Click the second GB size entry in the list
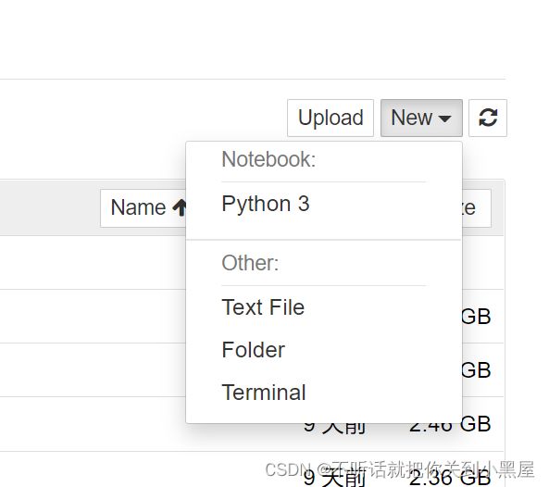This screenshot has width=549, height=487. [476, 370]
